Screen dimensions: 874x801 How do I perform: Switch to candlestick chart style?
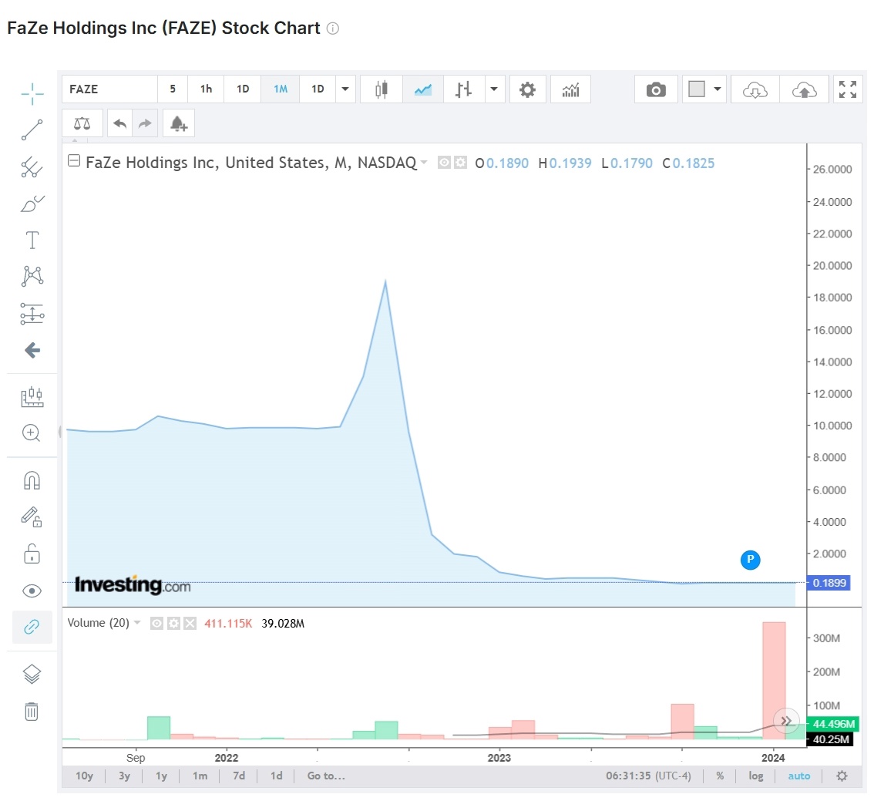point(382,89)
